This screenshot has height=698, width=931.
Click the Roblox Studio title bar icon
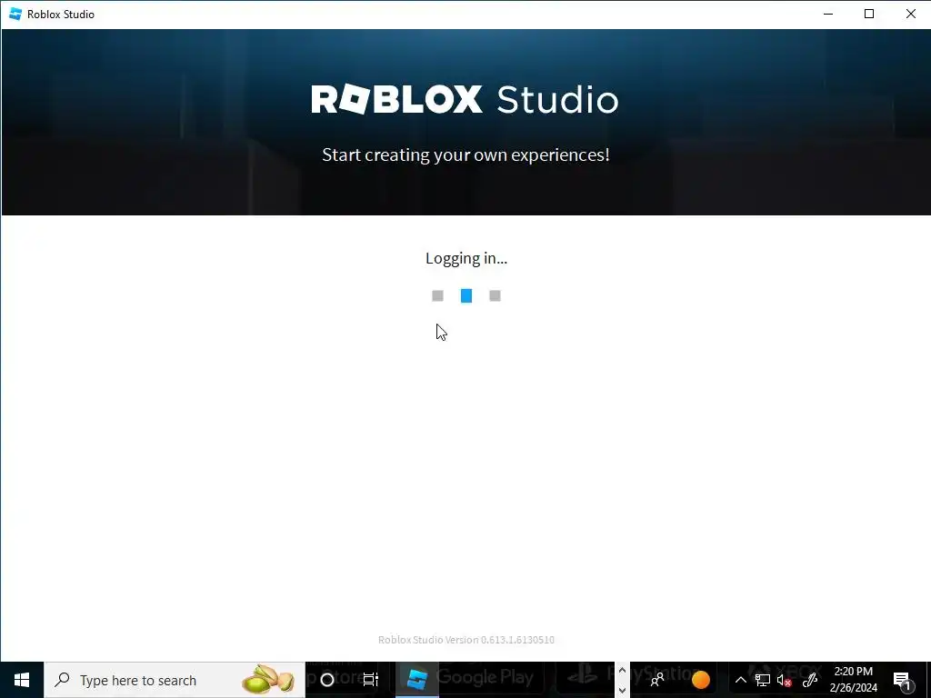coord(15,14)
